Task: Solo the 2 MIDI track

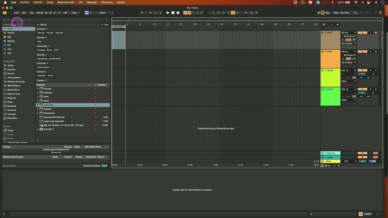Action: tap(371, 51)
